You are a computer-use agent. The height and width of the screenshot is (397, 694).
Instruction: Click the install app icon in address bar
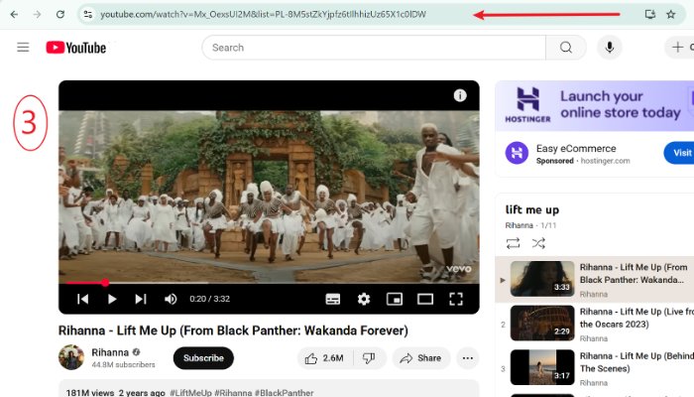tap(649, 14)
